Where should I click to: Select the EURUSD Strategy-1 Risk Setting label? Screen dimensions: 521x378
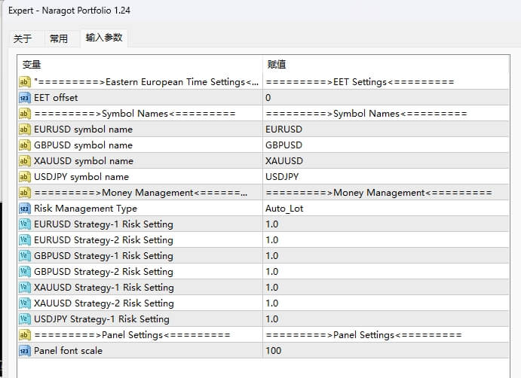pos(103,224)
